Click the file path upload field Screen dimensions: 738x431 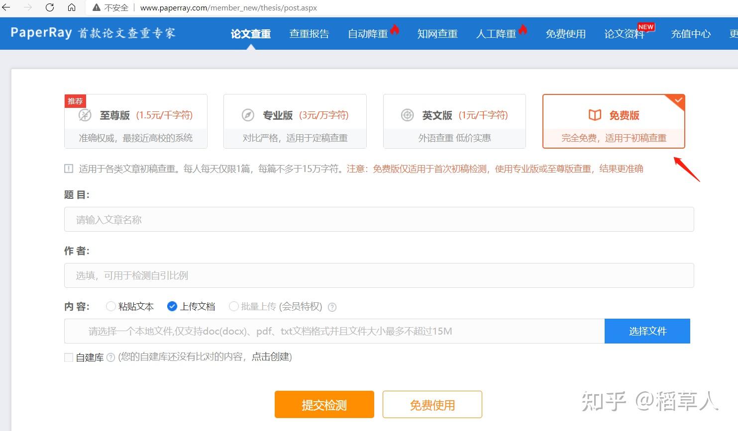point(334,331)
